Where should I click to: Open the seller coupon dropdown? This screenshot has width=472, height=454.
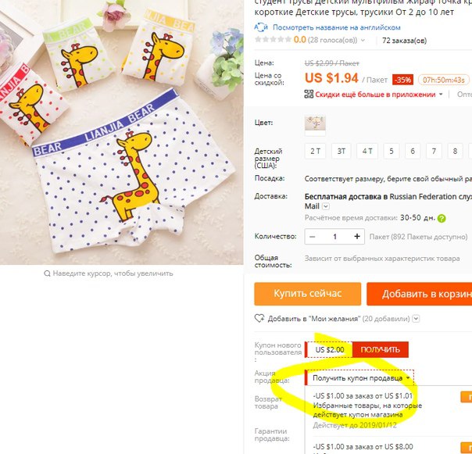coord(359,378)
